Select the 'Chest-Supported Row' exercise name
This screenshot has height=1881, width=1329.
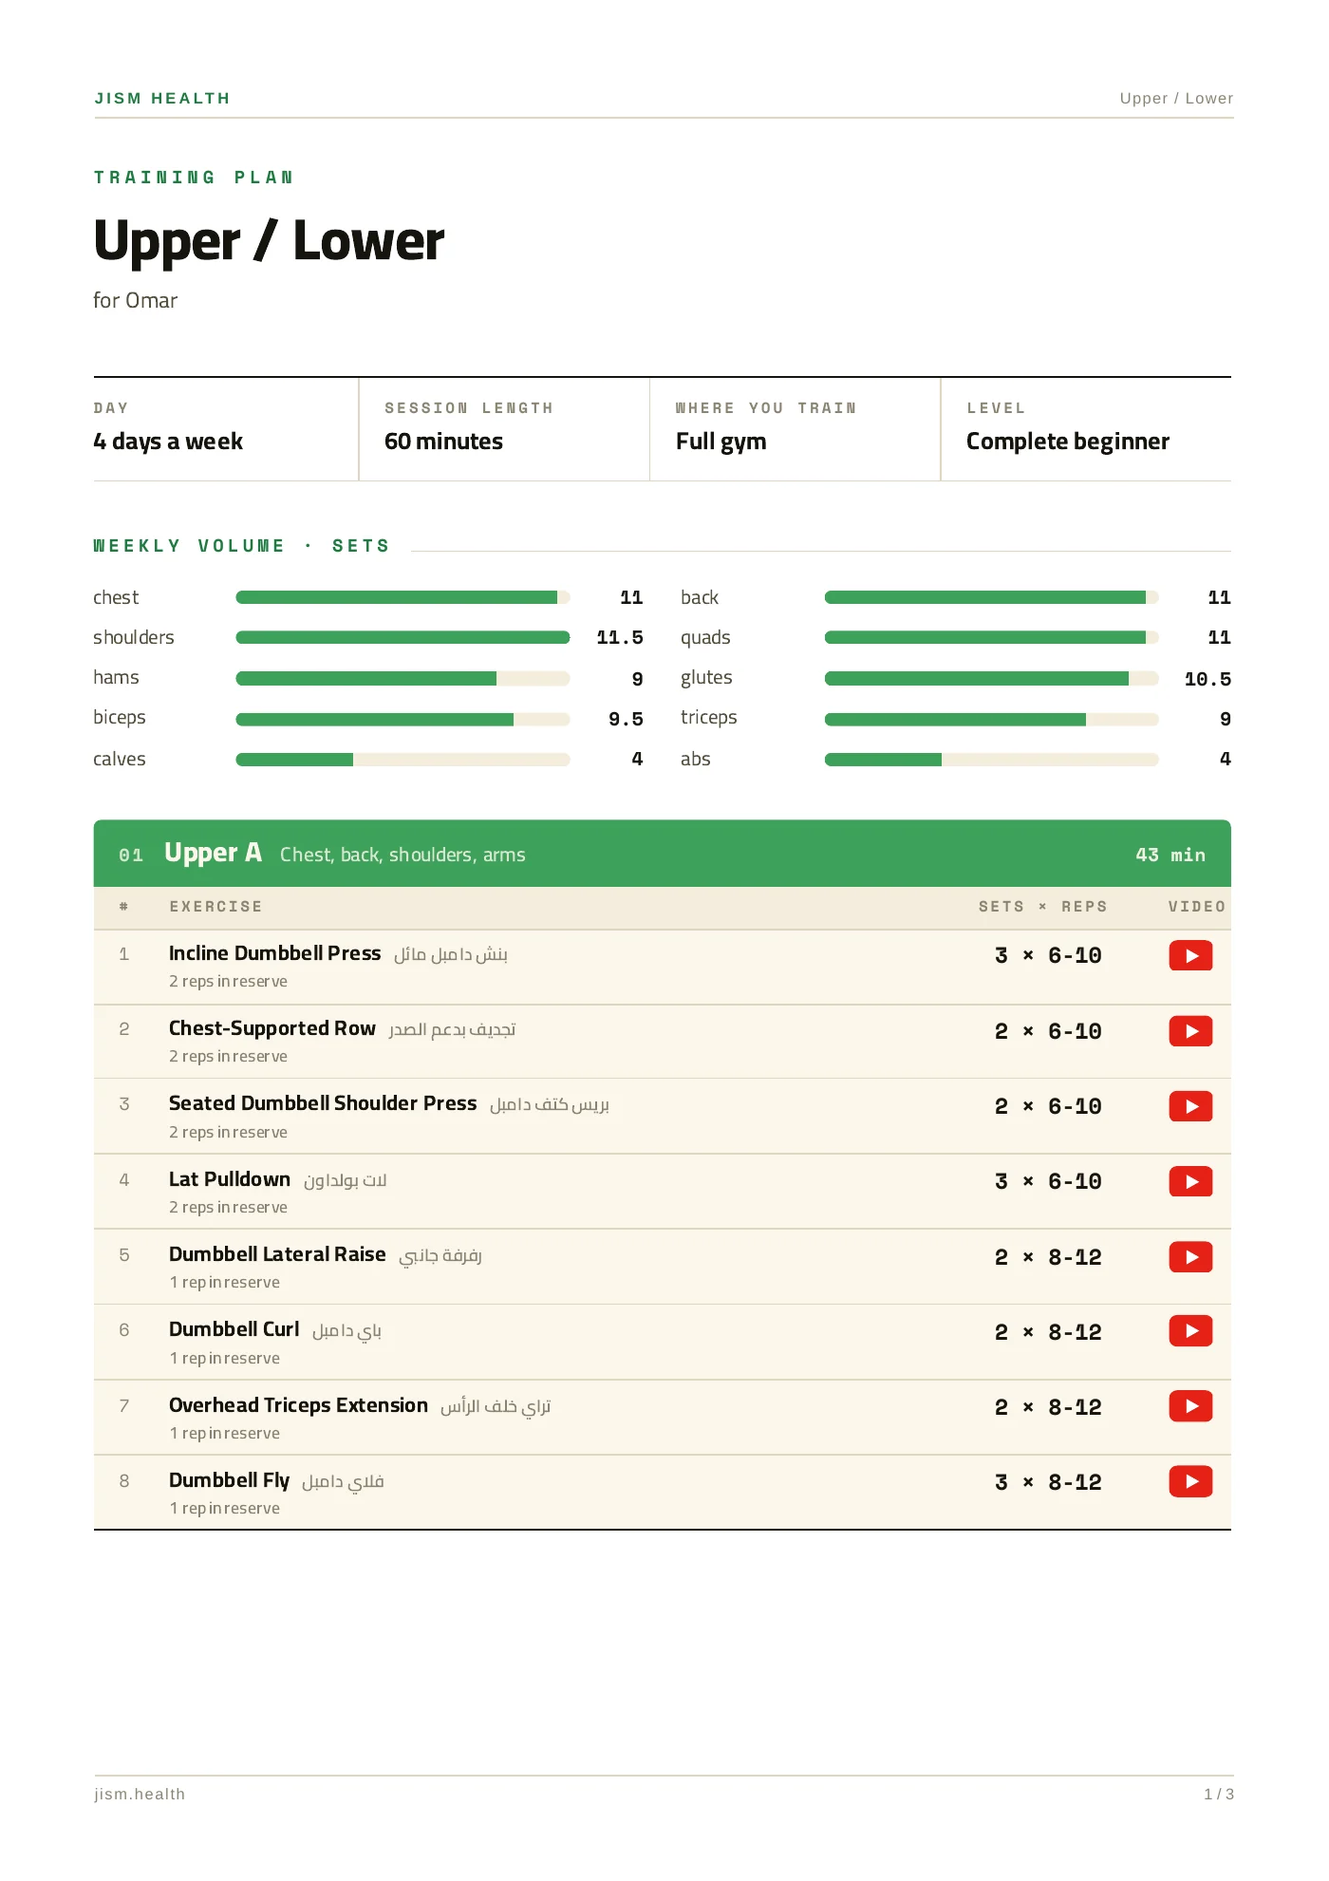271,1028
